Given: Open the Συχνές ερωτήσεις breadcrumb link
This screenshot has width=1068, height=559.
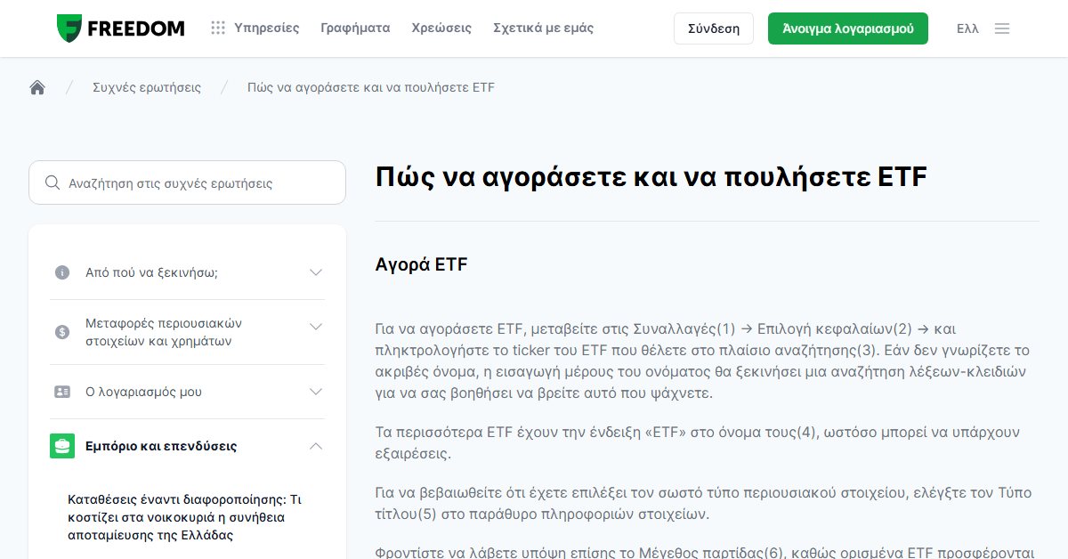Looking at the screenshot, I should coord(147,87).
